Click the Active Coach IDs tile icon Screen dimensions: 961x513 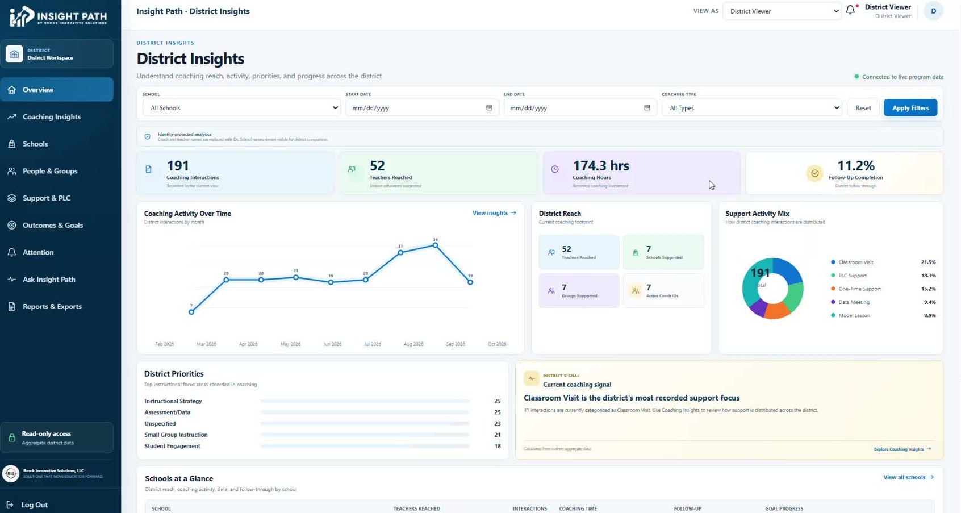coord(636,291)
